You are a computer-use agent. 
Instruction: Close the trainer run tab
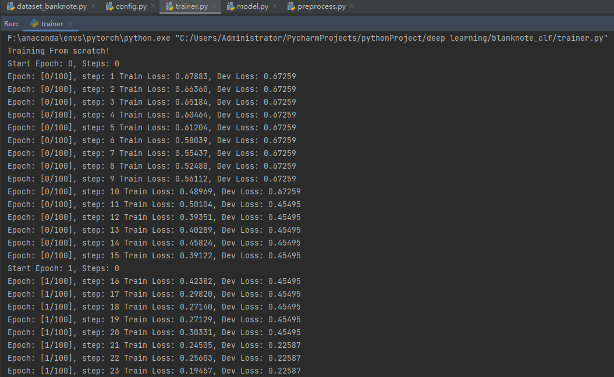70,24
